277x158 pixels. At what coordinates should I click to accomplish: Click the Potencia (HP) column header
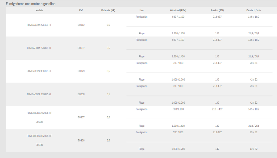[x=108, y=11]
